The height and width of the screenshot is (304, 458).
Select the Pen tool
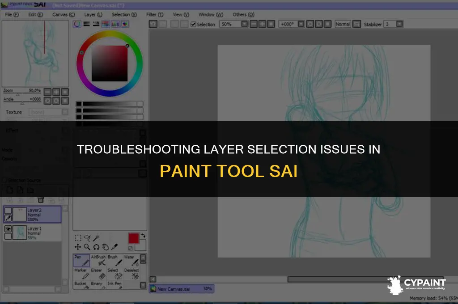(81, 260)
